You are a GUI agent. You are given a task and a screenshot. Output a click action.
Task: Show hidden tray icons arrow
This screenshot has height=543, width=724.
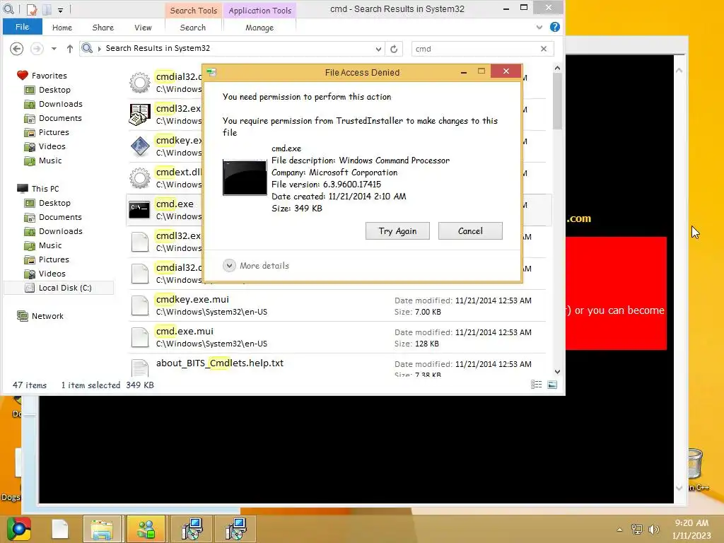pos(619,529)
